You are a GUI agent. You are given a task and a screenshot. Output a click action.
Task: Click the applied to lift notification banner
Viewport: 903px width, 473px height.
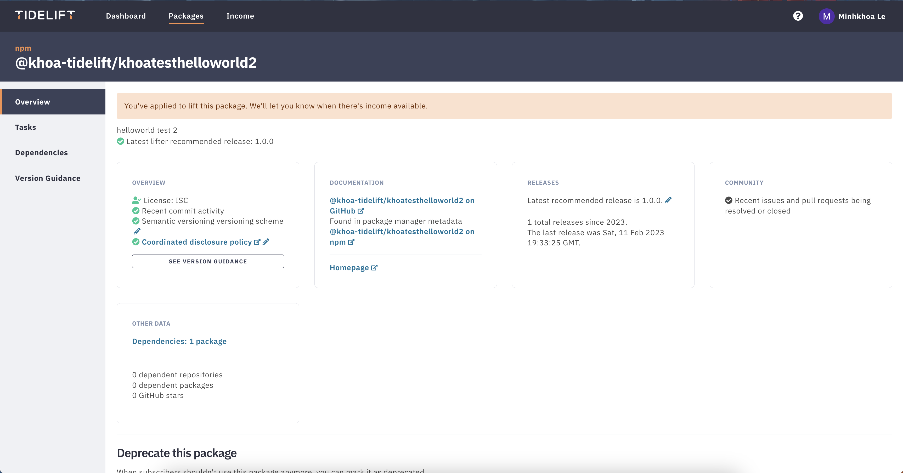click(504, 106)
